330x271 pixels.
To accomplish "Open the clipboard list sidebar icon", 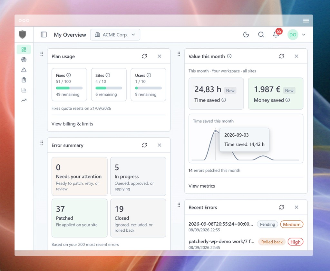I will pos(24,80).
